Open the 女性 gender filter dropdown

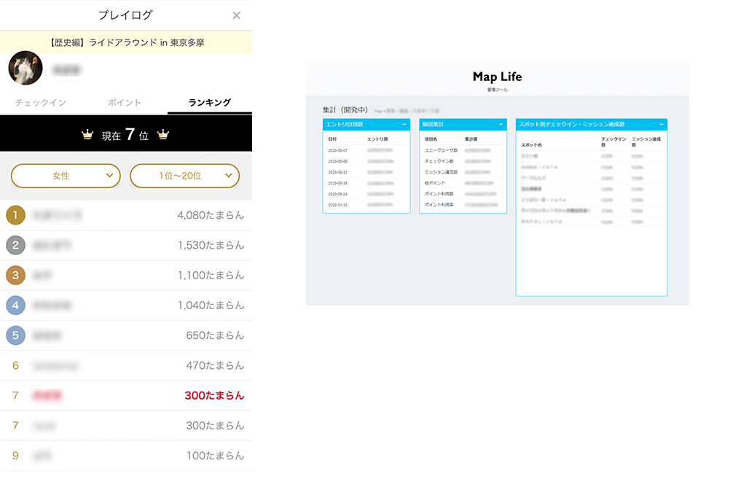pos(66,176)
